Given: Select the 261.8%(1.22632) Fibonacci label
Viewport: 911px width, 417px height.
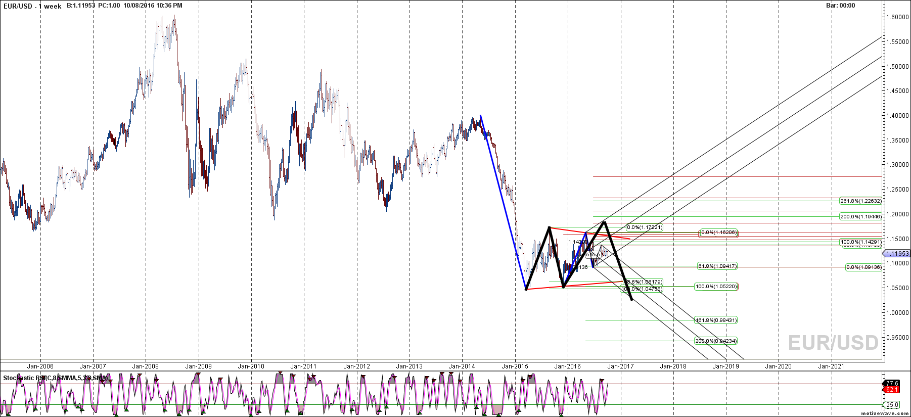Looking at the screenshot, I should [861, 201].
